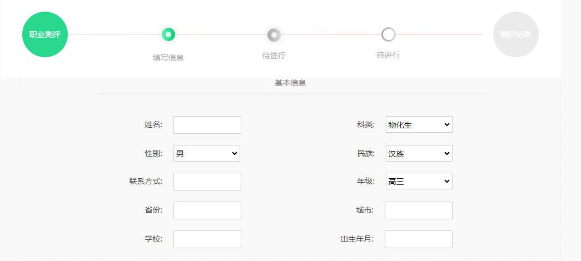Click the 待进行 label under third step
The height and width of the screenshot is (261, 581).
click(388, 55)
